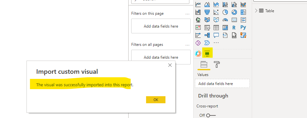Select the waterfall chart visual
Image resolution: width=307 pixels, height=118 pixels.
tap(198, 12)
